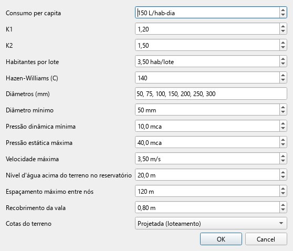Image resolution: width=293 pixels, height=251 pixels.
Task: Raise Pressão dinâmica mínima value
Action: click(283, 123)
